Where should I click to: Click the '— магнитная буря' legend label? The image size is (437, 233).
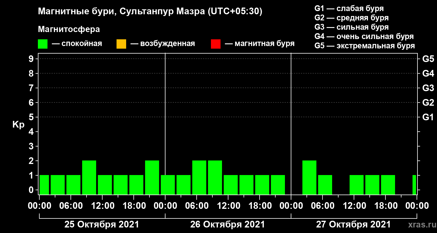coord(260,44)
